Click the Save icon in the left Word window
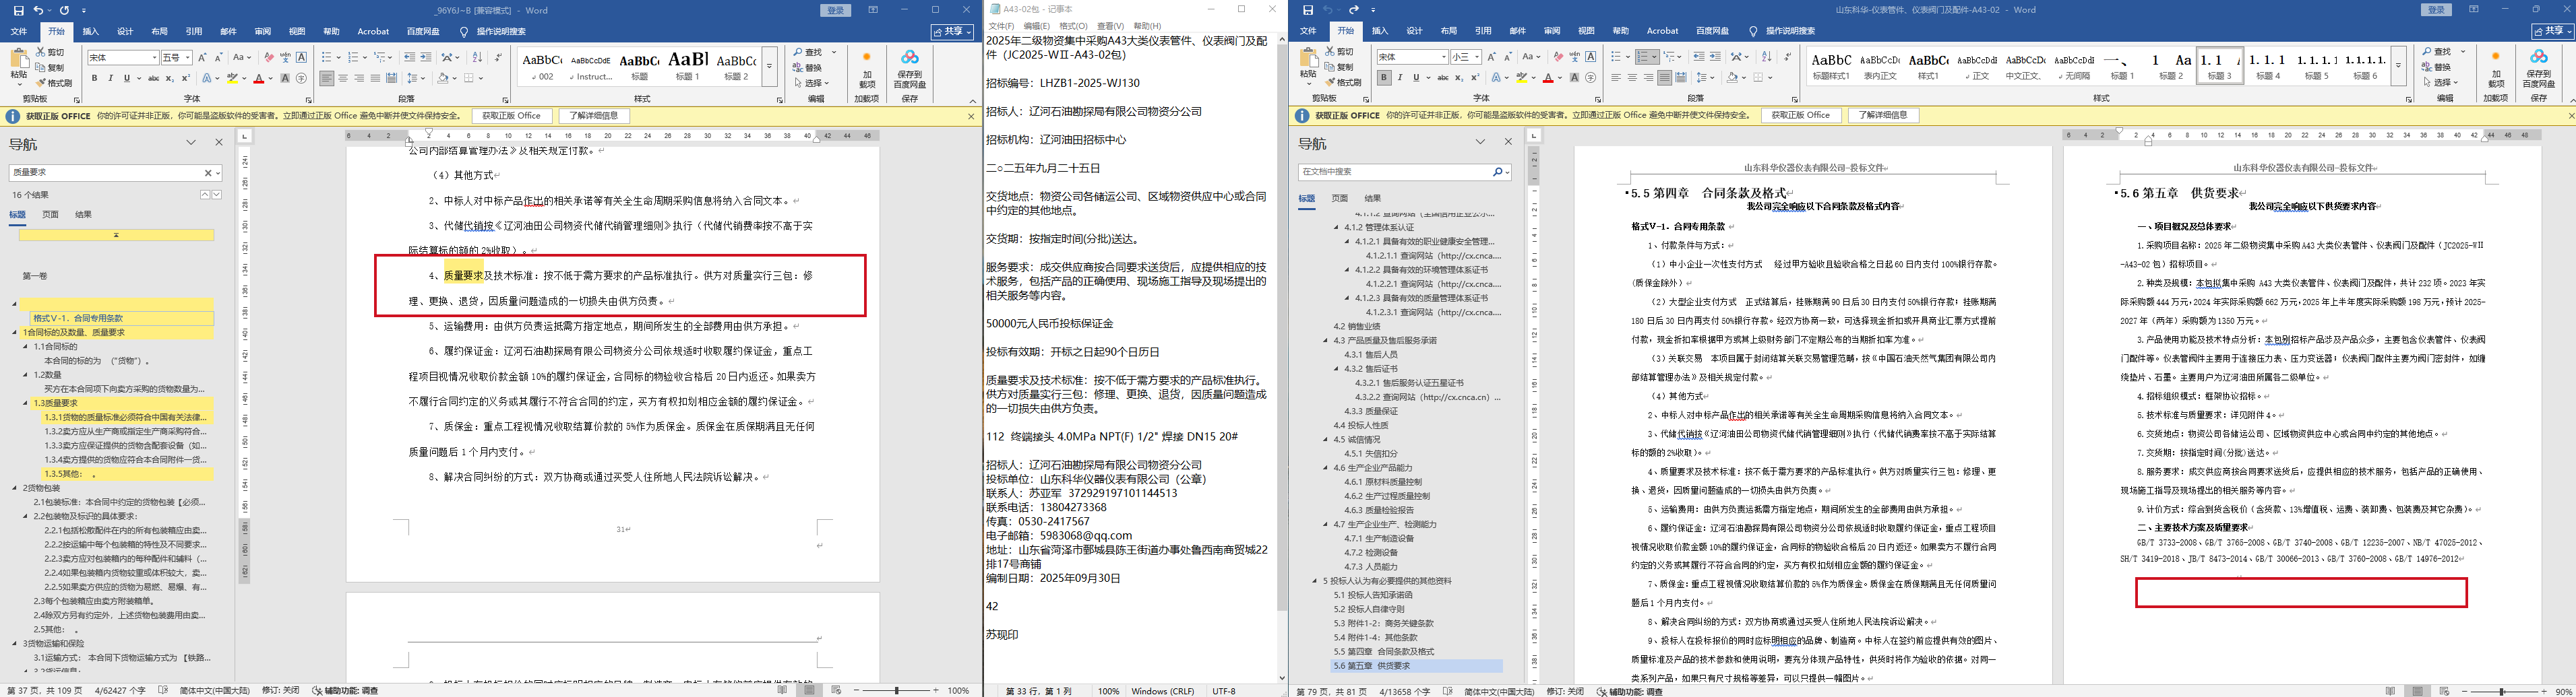Image resolution: width=2576 pixels, height=697 pixels. click(x=18, y=10)
